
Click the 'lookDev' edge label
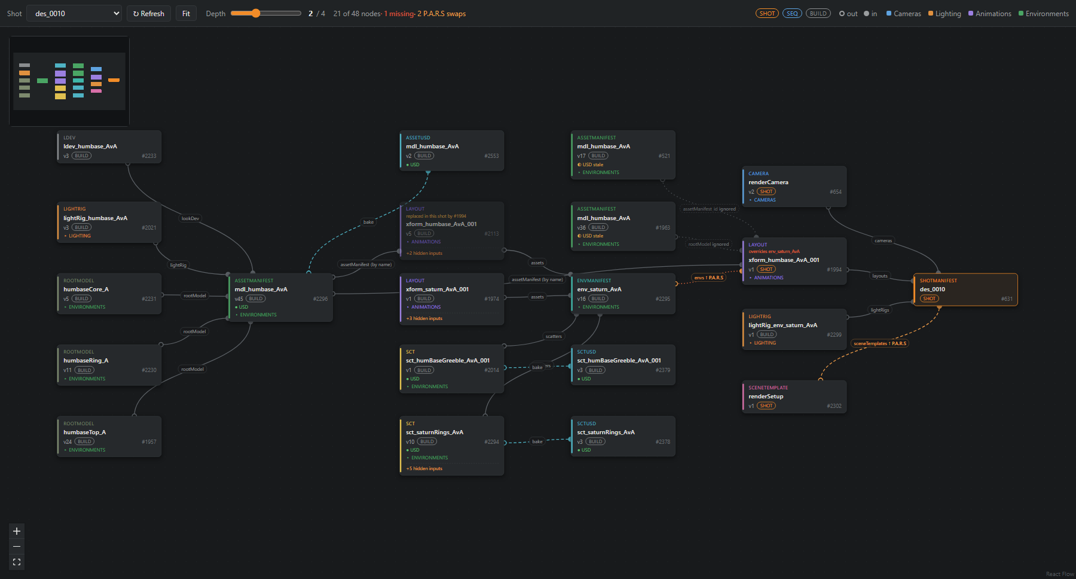coord(190,218)
